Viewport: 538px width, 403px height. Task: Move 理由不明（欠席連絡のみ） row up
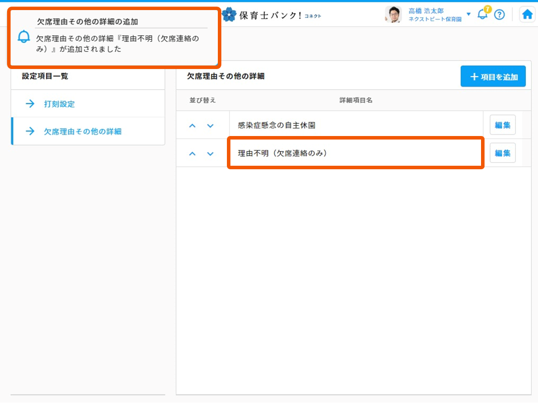pos(192,154)
